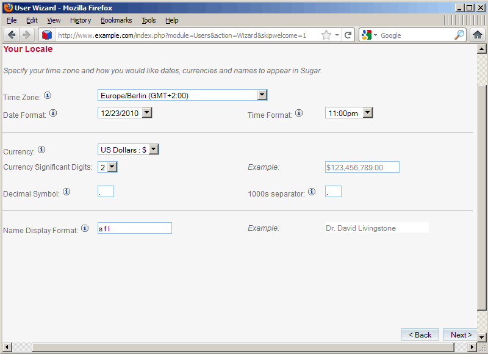Click the Time Zone info icon

coord(47,95)
